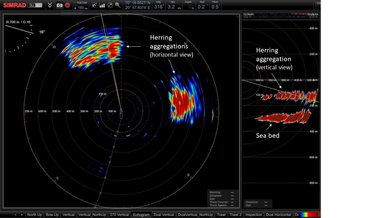This screenshot has width=387, height=218.
Task: Select the magnifying glass zoom tool
Action: [117, 5]
